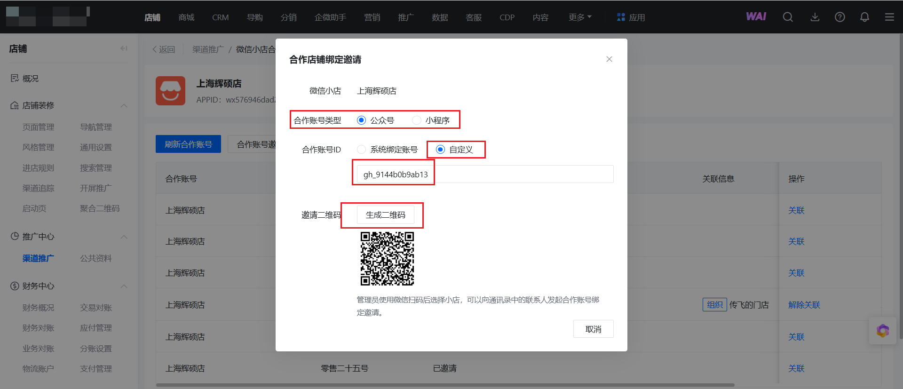Click the search magnifier icon in top bar
Image resolution: width=903 pixels, height=389 pixels.
[788, 17]
